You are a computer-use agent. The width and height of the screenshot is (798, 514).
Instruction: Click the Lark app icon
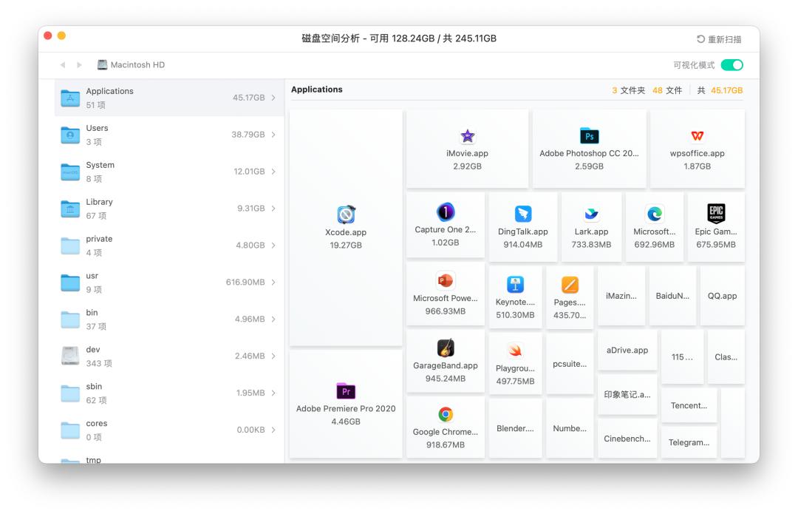point(591,214)
